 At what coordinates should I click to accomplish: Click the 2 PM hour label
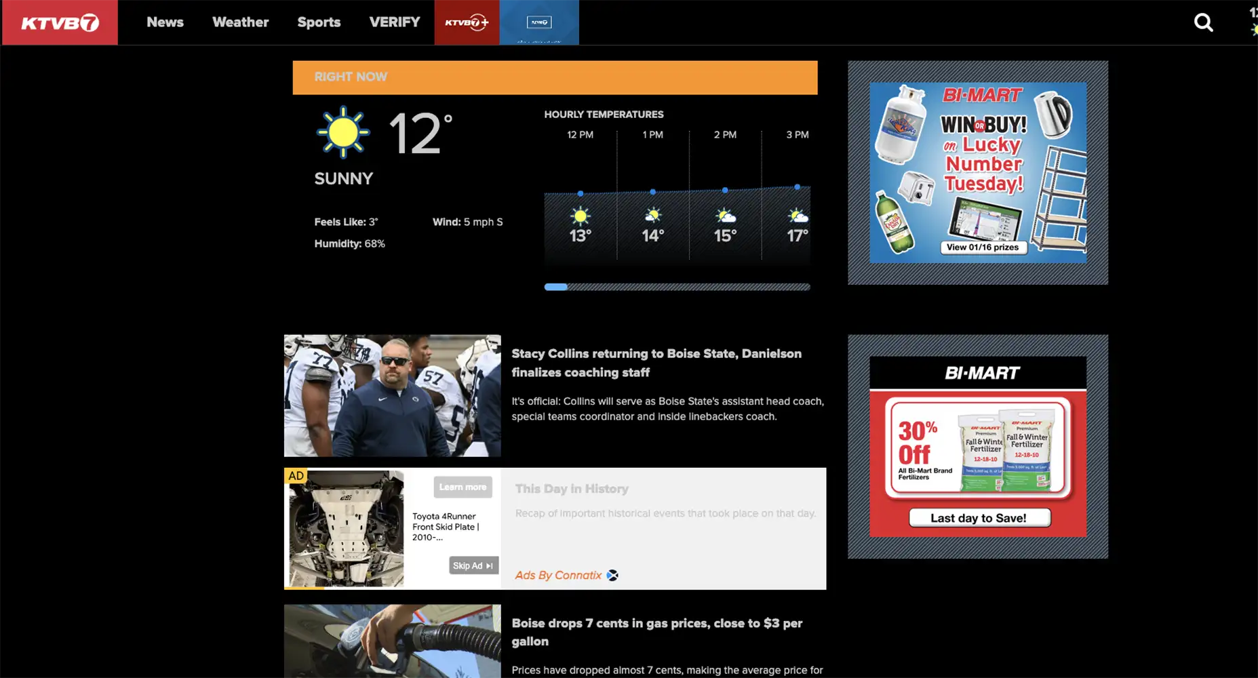pos(725,135)
